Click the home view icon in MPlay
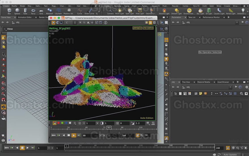The image size is (249, 156). 88,23
